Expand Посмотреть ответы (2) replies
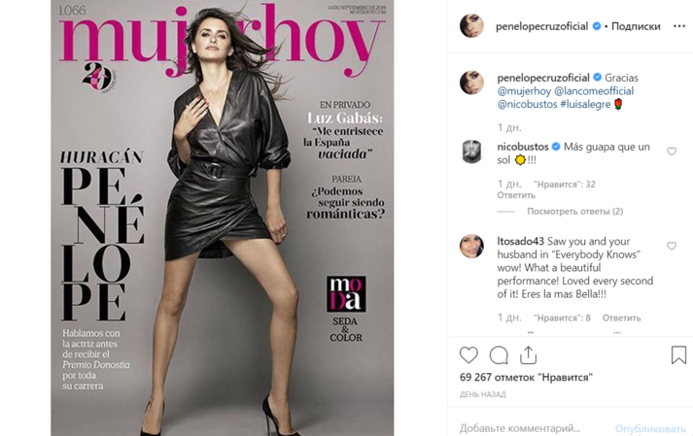Viewport: 693px width, 436px height. pos(575,211)
